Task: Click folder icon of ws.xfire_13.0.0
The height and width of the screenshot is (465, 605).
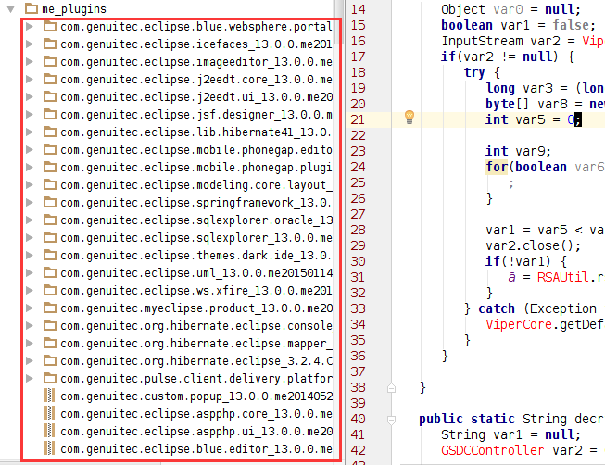Action: click(x=50, y=290)
